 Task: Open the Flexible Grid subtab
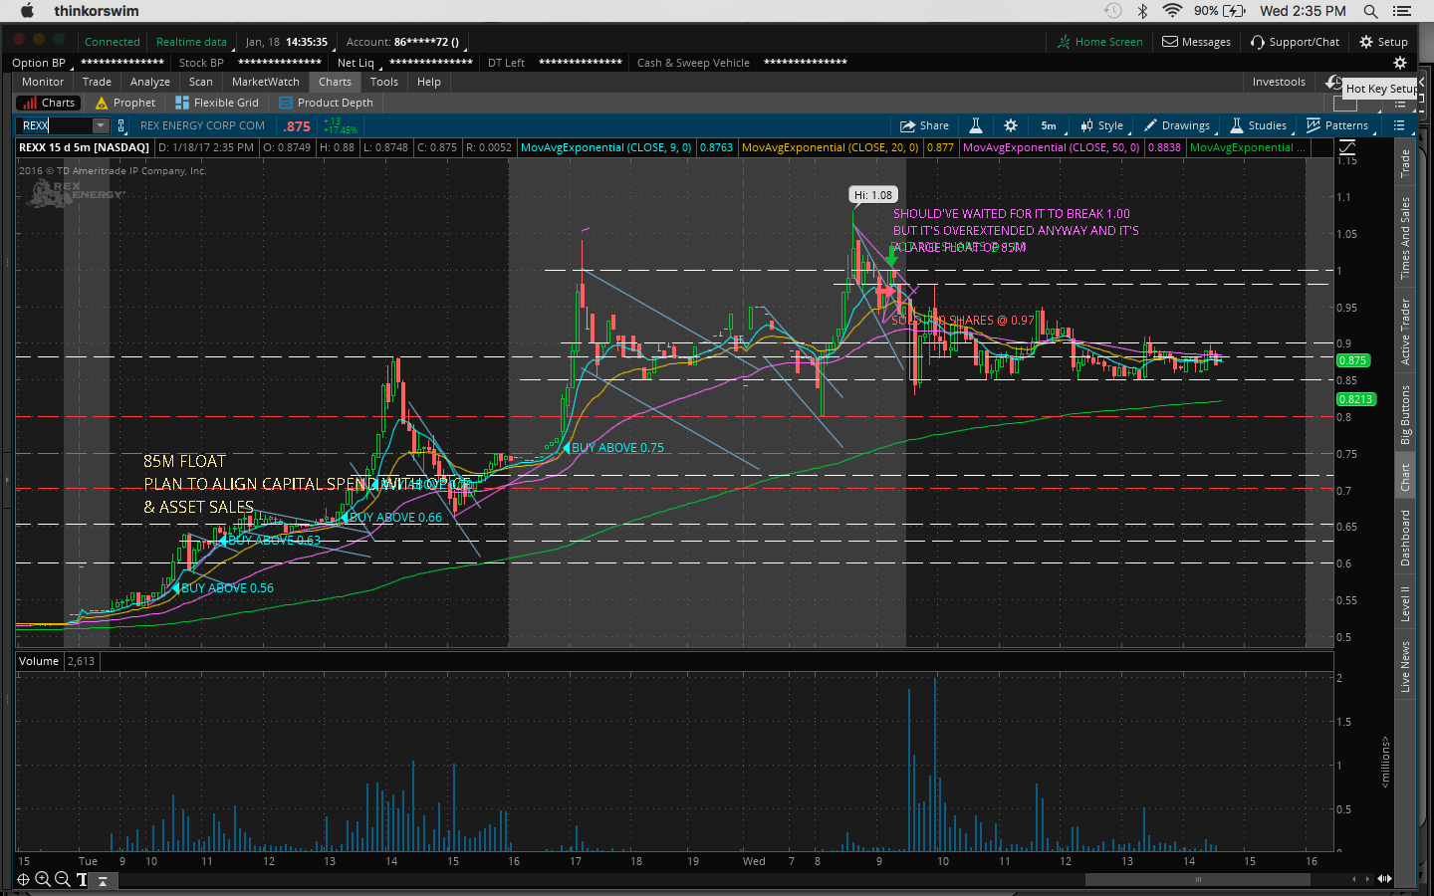point(217,103)
